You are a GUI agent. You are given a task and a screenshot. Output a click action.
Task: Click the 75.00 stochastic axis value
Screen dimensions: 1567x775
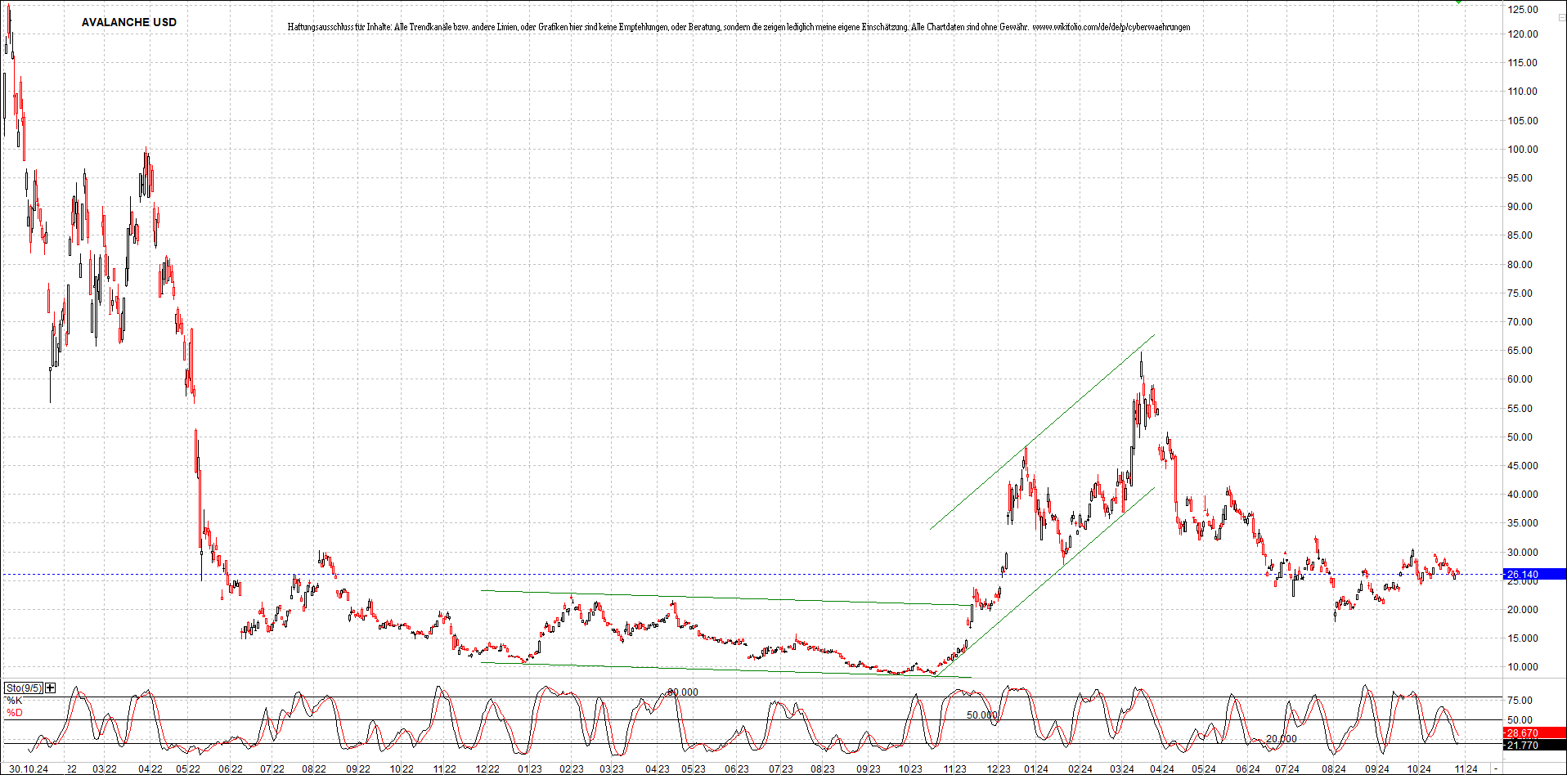[x=1520, y=701]
